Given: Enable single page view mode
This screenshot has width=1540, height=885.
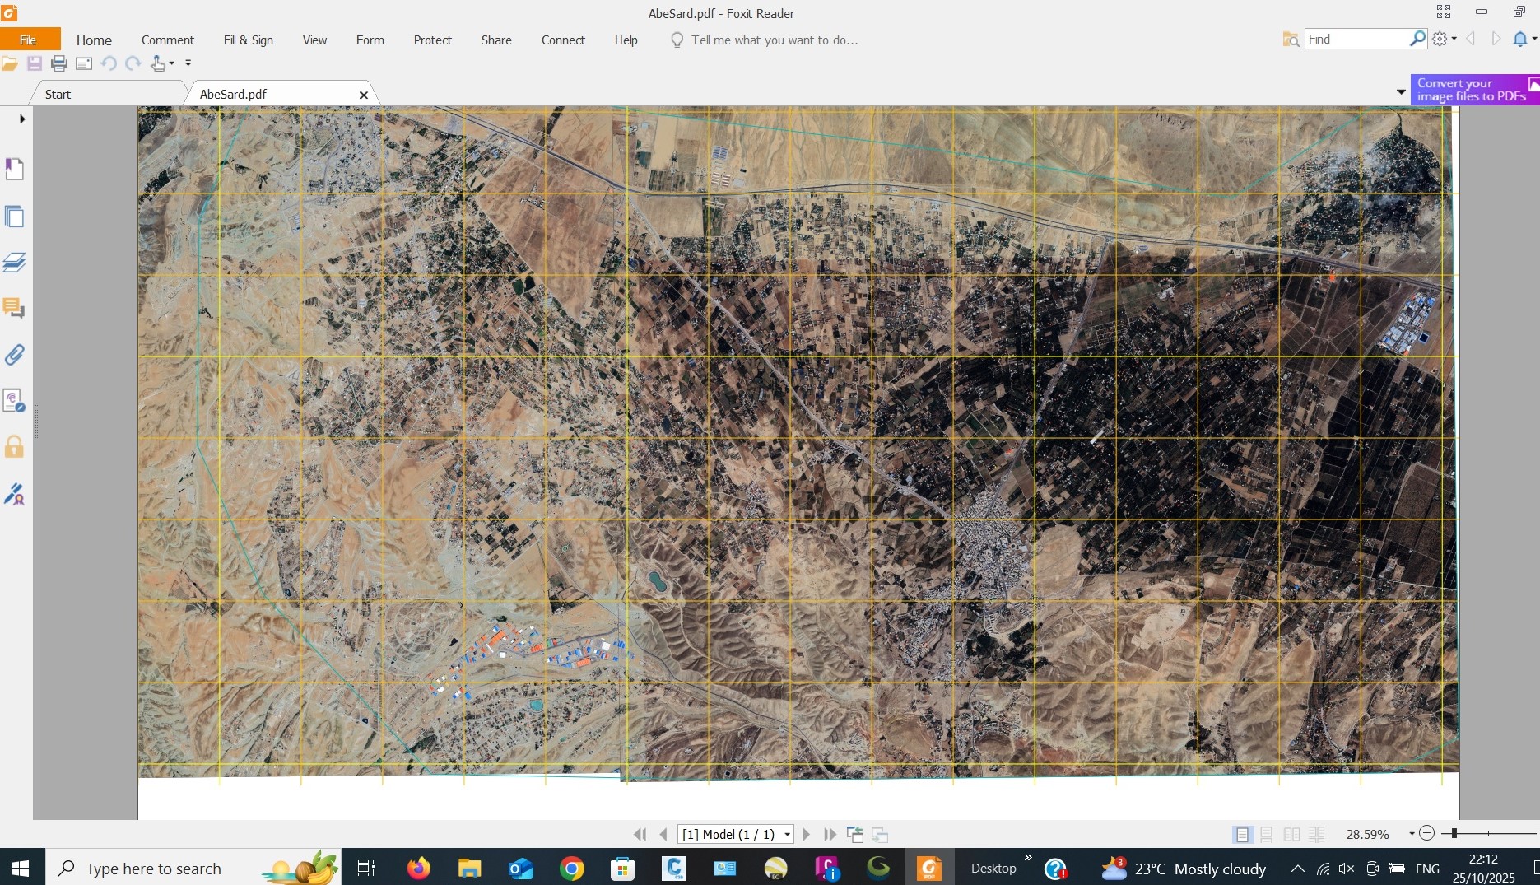Looking at the screenshot, I should [1242, 834].
